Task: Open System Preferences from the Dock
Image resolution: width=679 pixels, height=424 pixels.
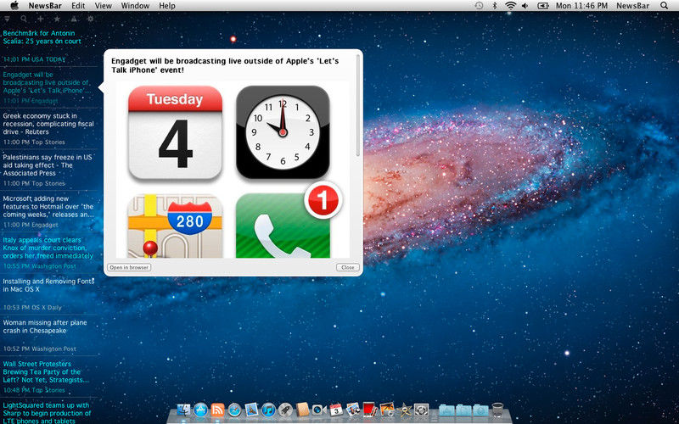Action: (421, 410)
